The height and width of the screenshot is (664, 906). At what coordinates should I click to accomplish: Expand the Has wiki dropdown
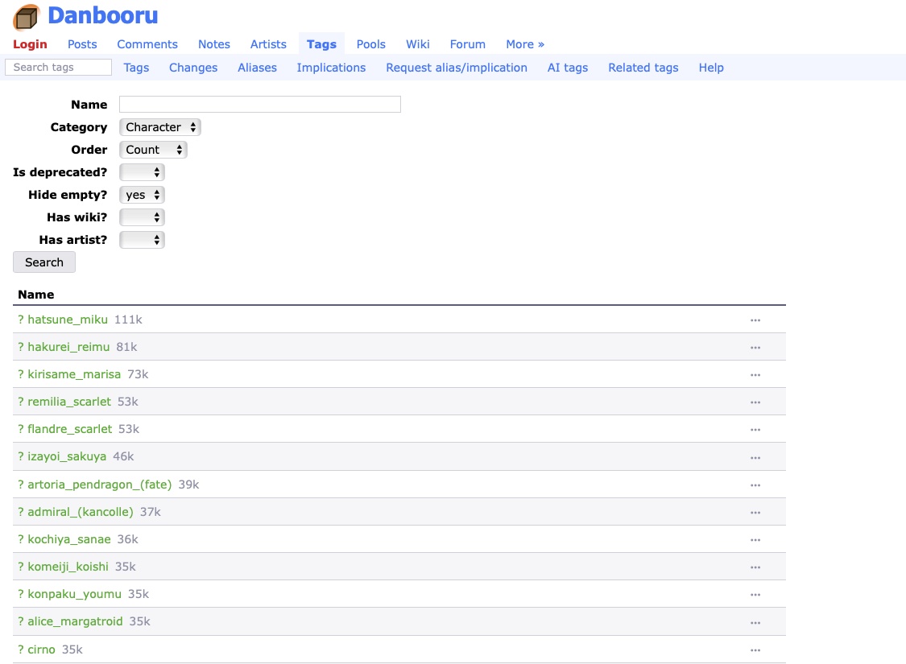[x=142, y=217]
